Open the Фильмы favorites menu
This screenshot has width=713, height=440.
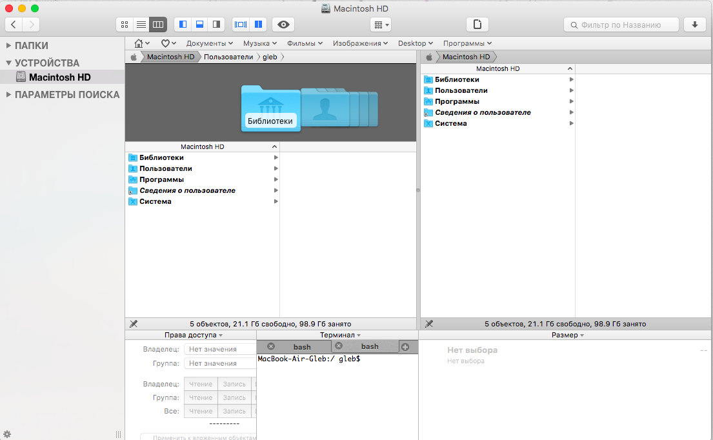(305, 43)
